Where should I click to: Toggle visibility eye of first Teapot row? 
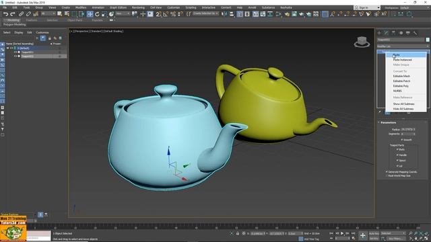15,52
